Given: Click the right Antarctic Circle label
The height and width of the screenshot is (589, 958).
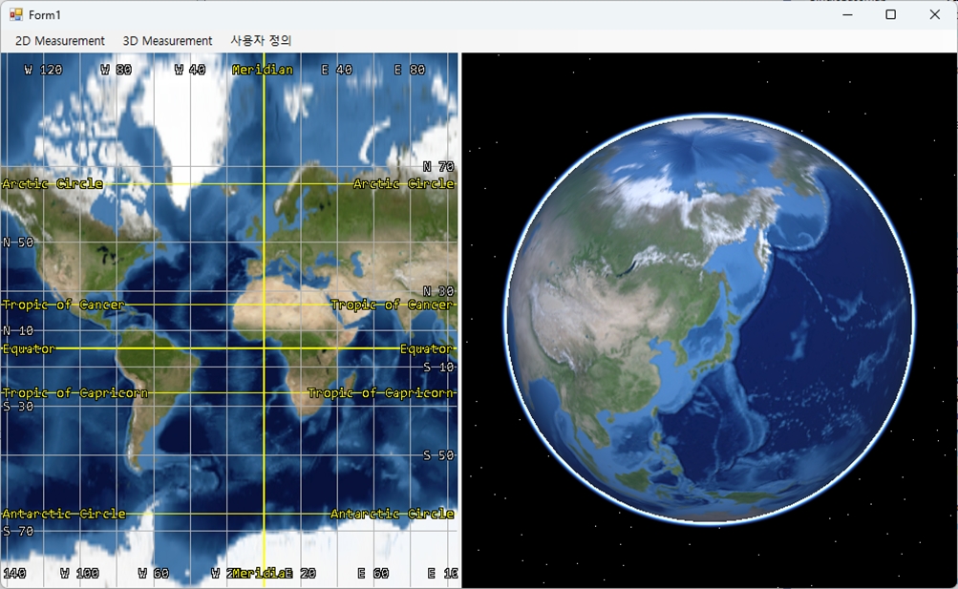Looking at the screenshot, I should click(393, 514).
